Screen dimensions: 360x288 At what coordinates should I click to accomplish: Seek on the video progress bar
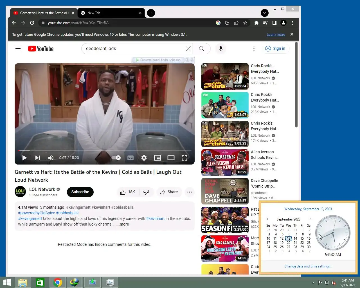(x=105, y=151)
